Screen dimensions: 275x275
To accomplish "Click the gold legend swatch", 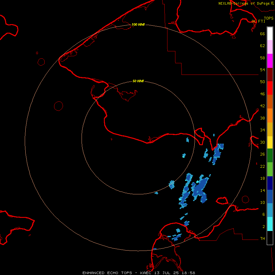I will pos(270,130).
